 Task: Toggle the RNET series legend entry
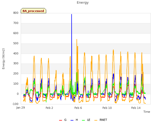point(101,120)
